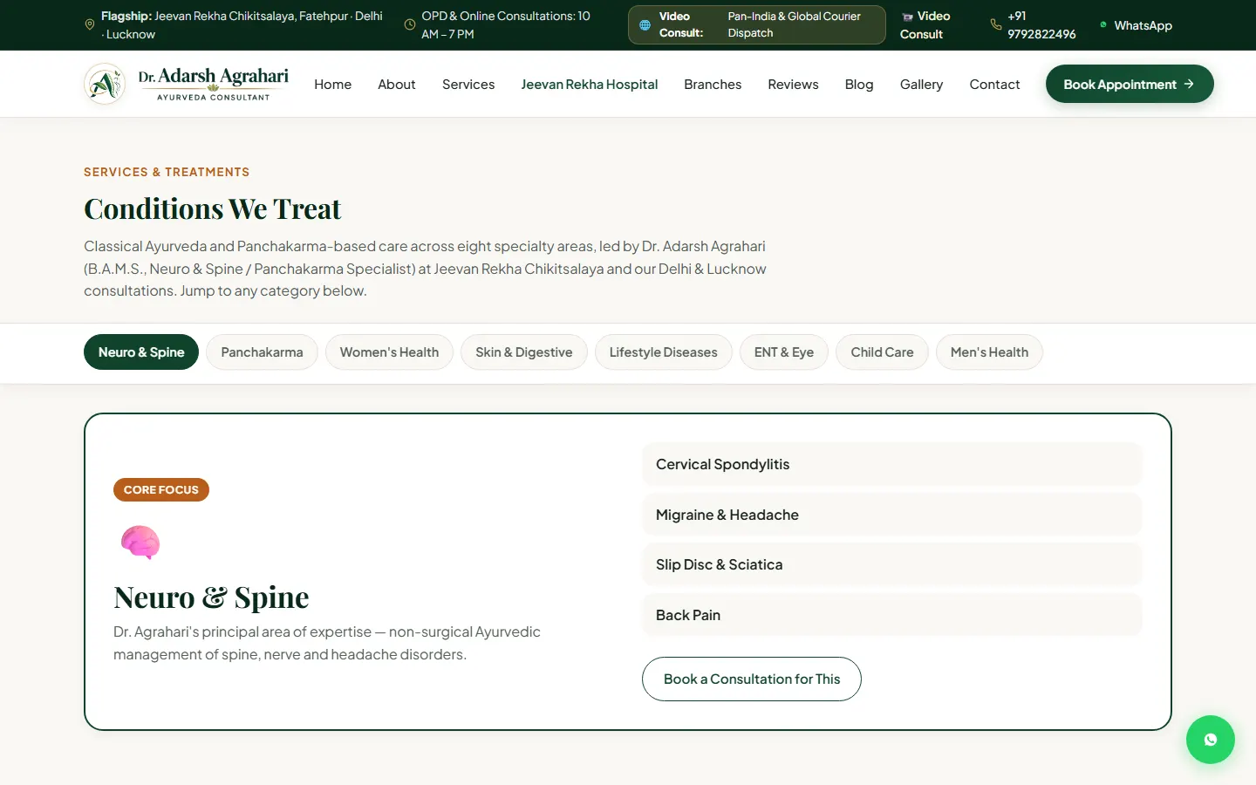The width and height of the screenshot is (1256, 785).
Task: Open Services in the navigation bar
Action: point(468,85)
